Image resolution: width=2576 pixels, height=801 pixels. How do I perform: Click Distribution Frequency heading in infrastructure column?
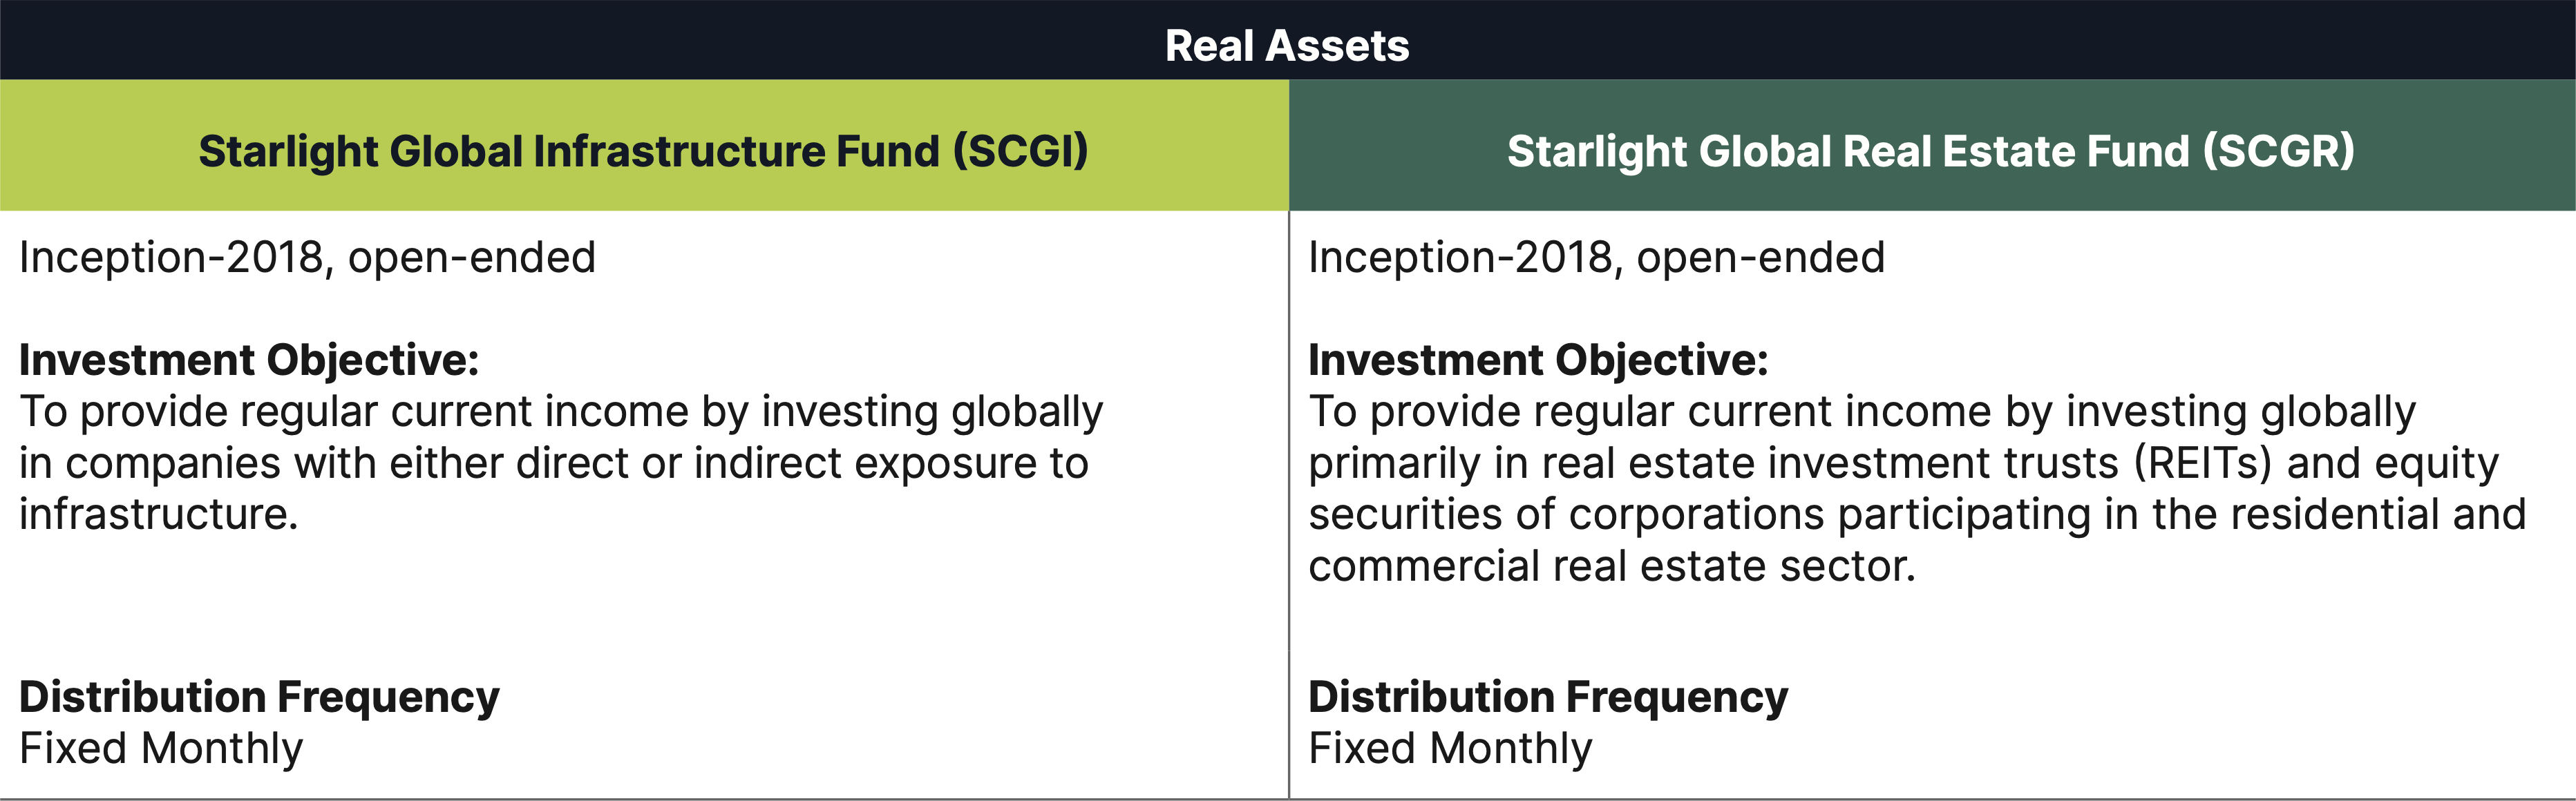coord(259,697)
